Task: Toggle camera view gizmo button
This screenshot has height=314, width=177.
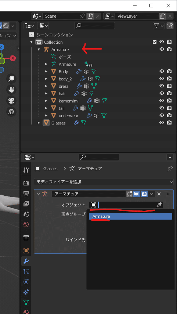Action: click(x=11, y=101)
